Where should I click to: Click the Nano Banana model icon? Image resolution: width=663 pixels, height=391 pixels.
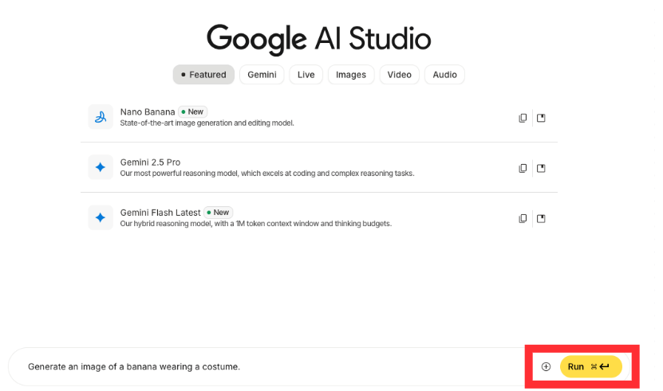coord(101,117)
